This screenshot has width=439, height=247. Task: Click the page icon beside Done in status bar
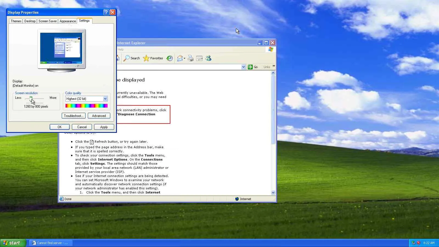61,199
